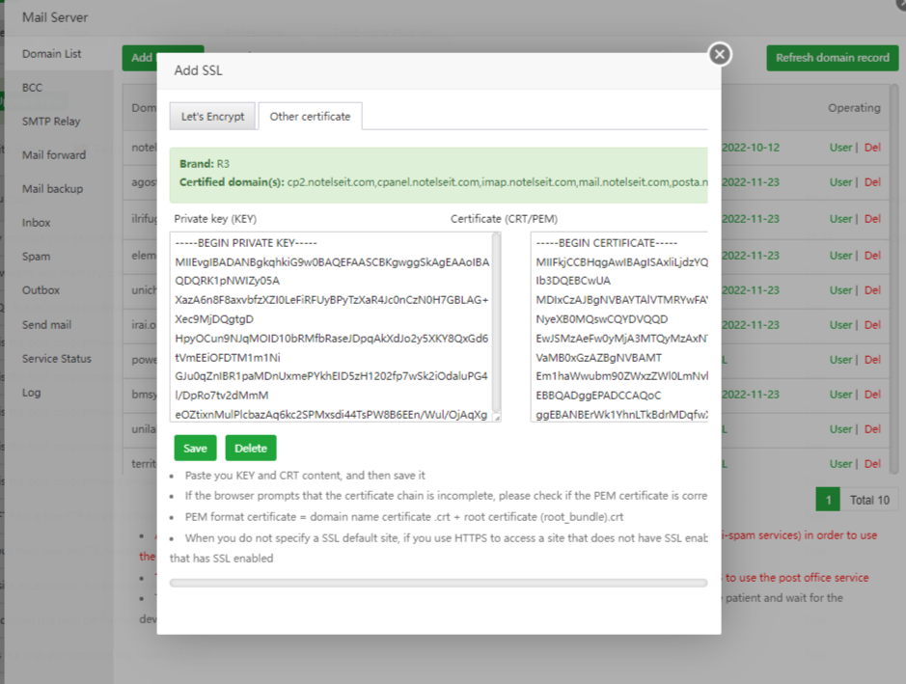The width and height of the screenshot is (906, 684).
Task: Open the Inbox section
Action: (37, 223)
